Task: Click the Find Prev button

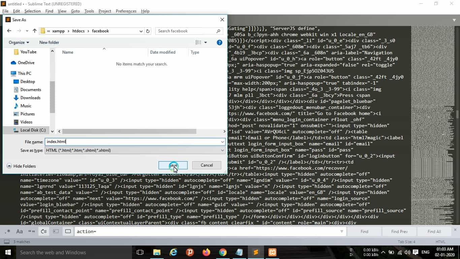Action: [399, 232]
